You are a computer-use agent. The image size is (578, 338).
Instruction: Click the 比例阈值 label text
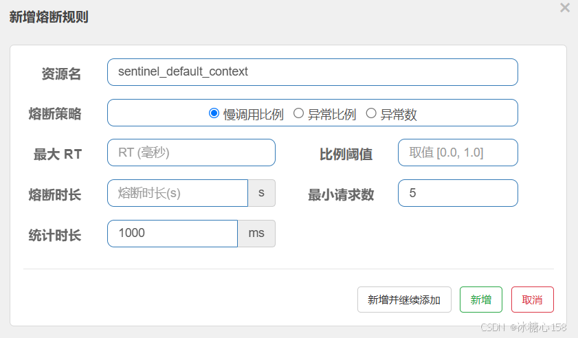pyautogui.click(x=346, y=155)
